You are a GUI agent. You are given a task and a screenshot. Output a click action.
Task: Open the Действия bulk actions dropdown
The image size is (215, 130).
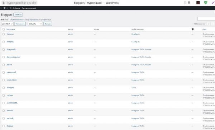coord(7,24)
